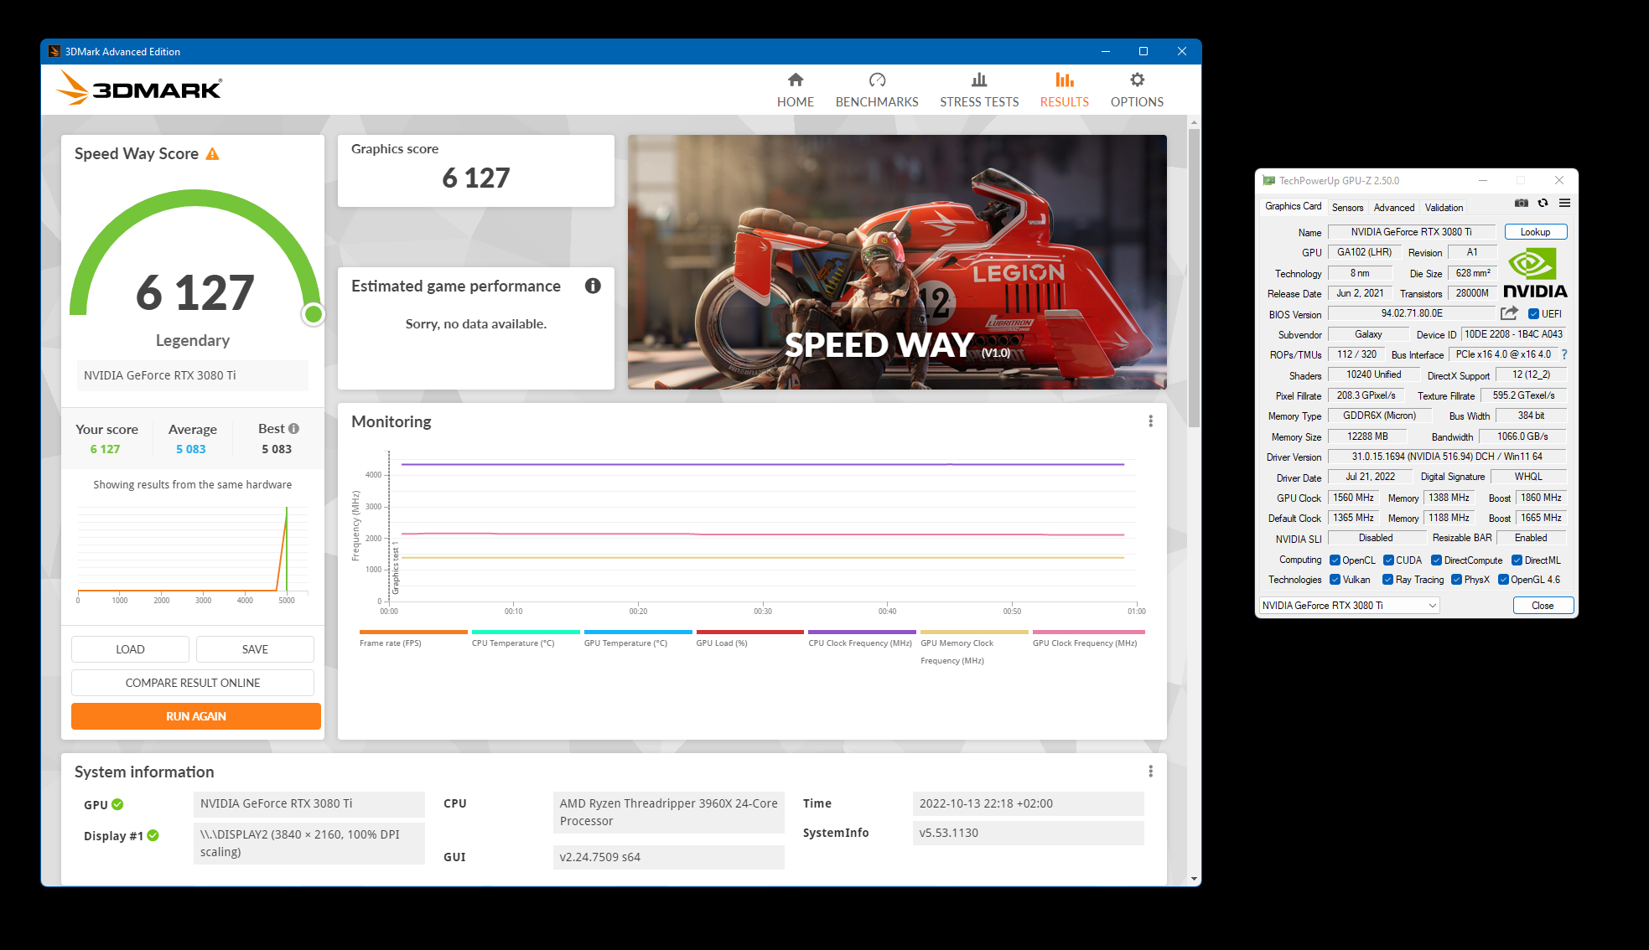Toggle the OpenCL checkbox
1649x950 pixels.
[x=1335, y=560]
